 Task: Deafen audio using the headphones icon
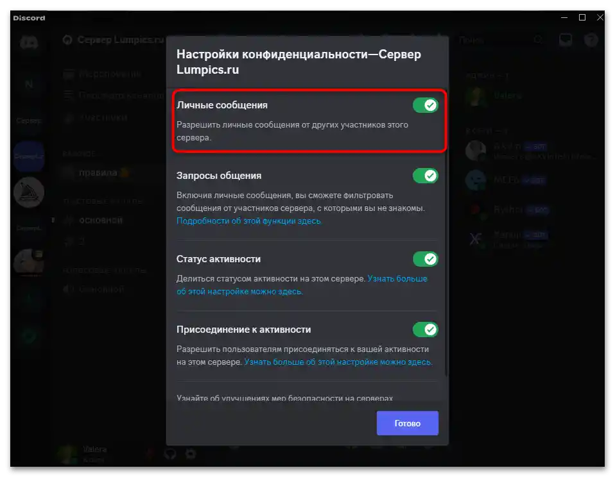(x=171, y=453)
